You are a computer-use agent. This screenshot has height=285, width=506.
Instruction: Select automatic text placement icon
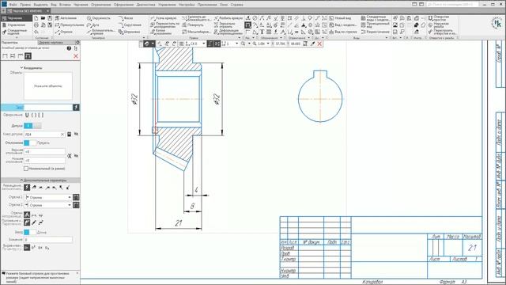pyautogui.click(x=27, y=188)
